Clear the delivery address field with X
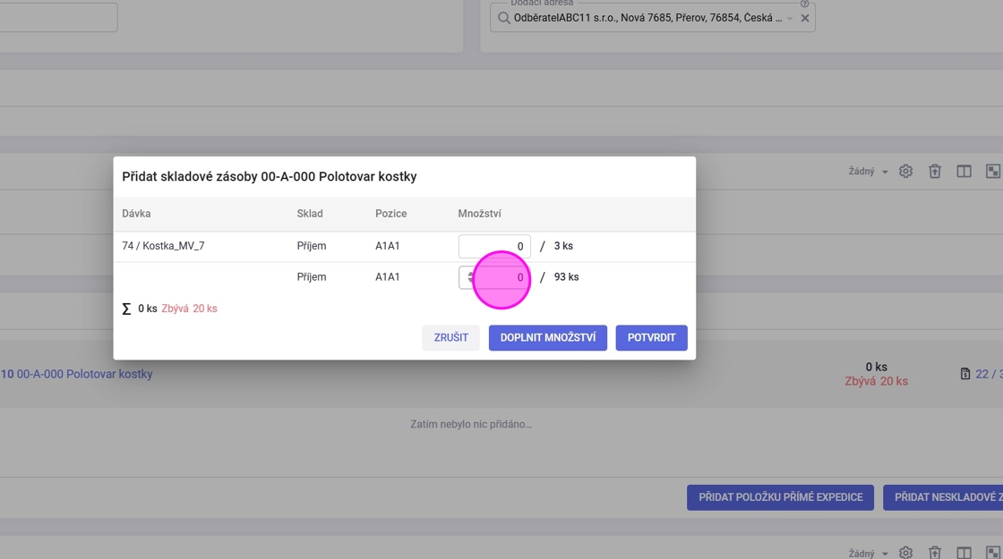Image resolution: width=1003 pixels, height=559 pixels. pos(804,18)
